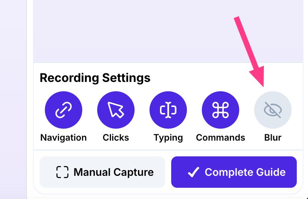Select the Blur text label
The image size is (308, 199).
(x=273, y=138)
